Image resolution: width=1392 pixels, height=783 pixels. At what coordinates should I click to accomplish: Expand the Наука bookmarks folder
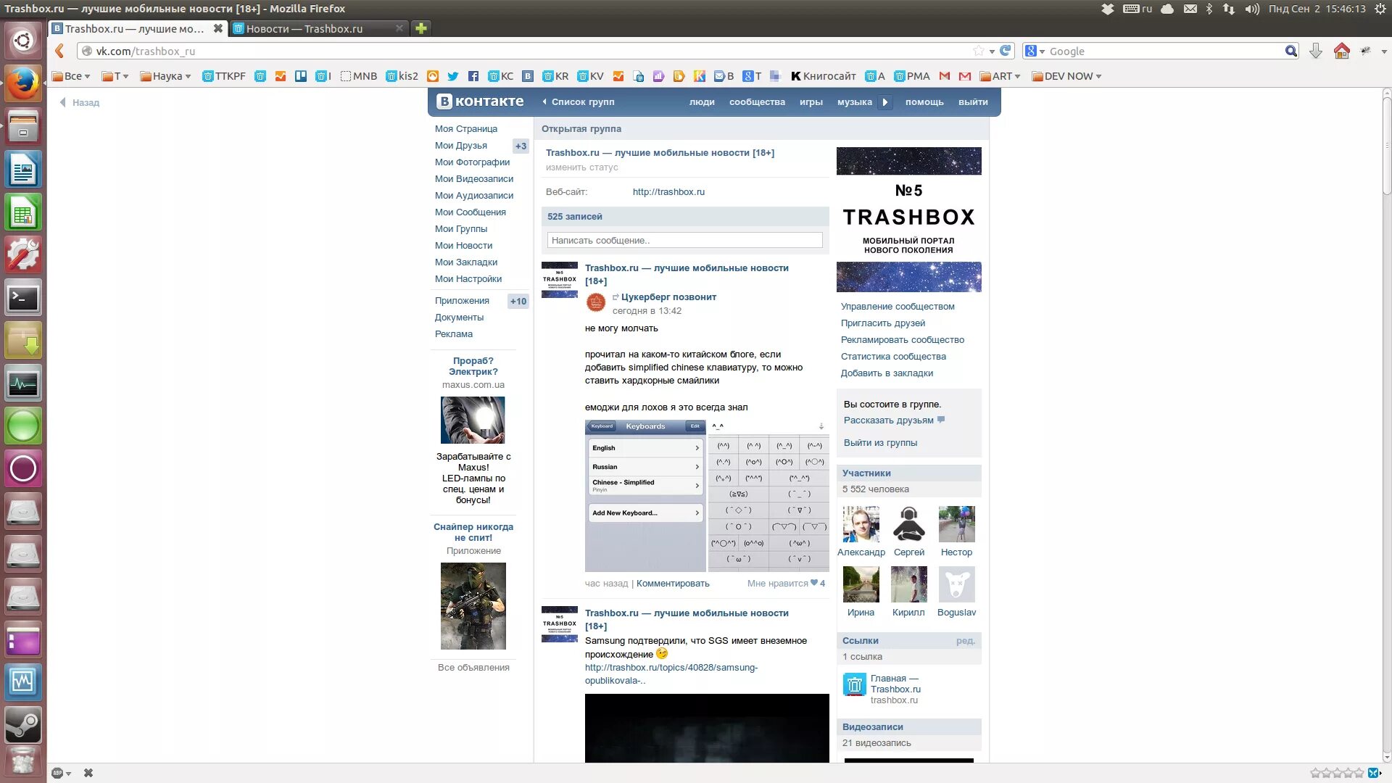(166, 76)
